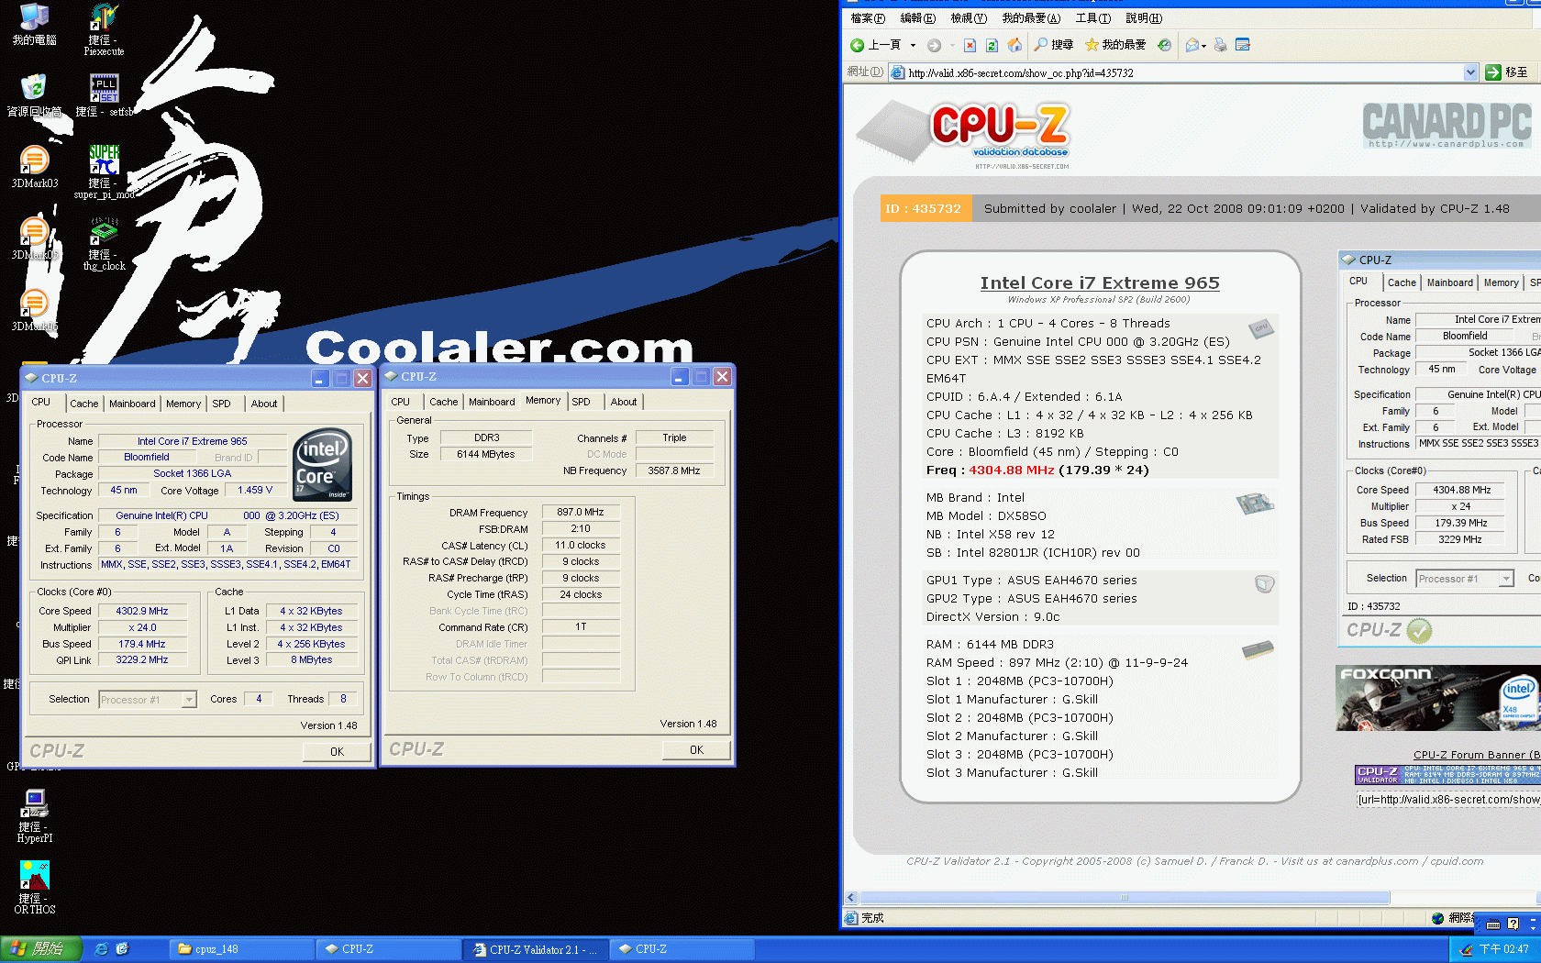Open the CPU-Z Forum Banner link
Viewport: 1541px width, 963px height.
tap(1477, 755)
